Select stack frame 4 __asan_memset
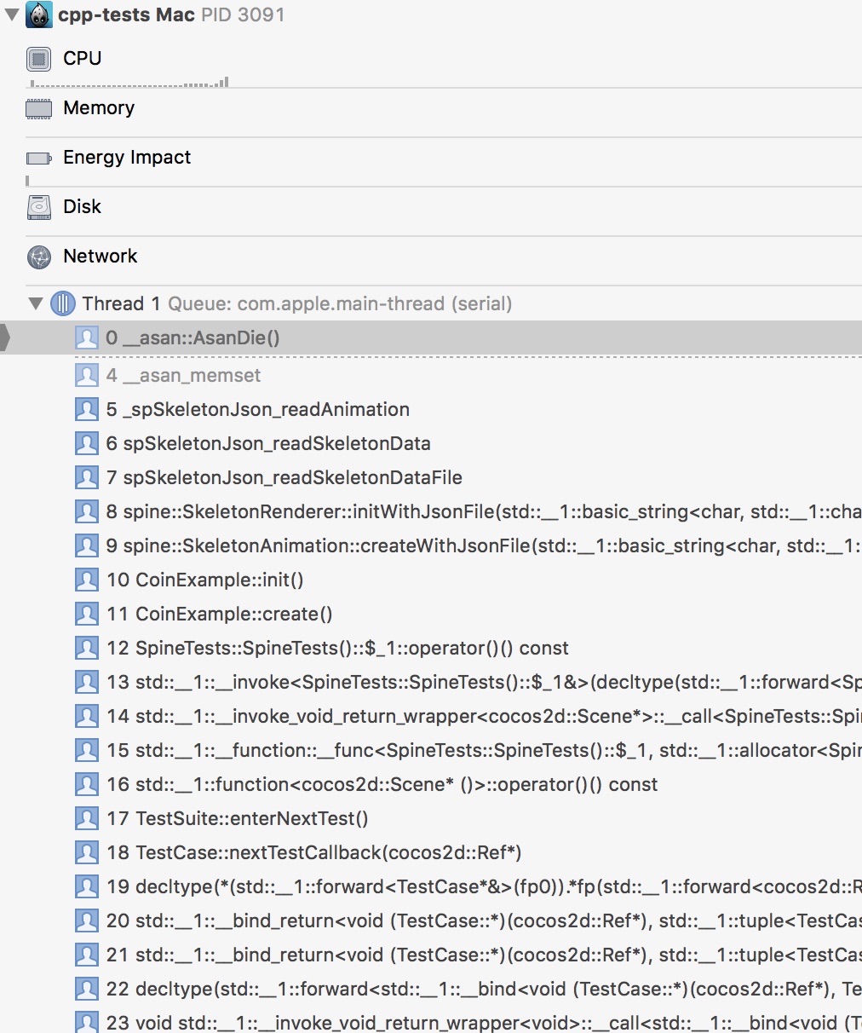The image size is (862, 1033). [x=183, y=376]
